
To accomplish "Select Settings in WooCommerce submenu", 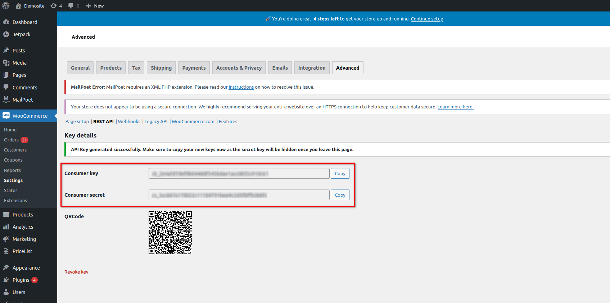I will 13,180.
